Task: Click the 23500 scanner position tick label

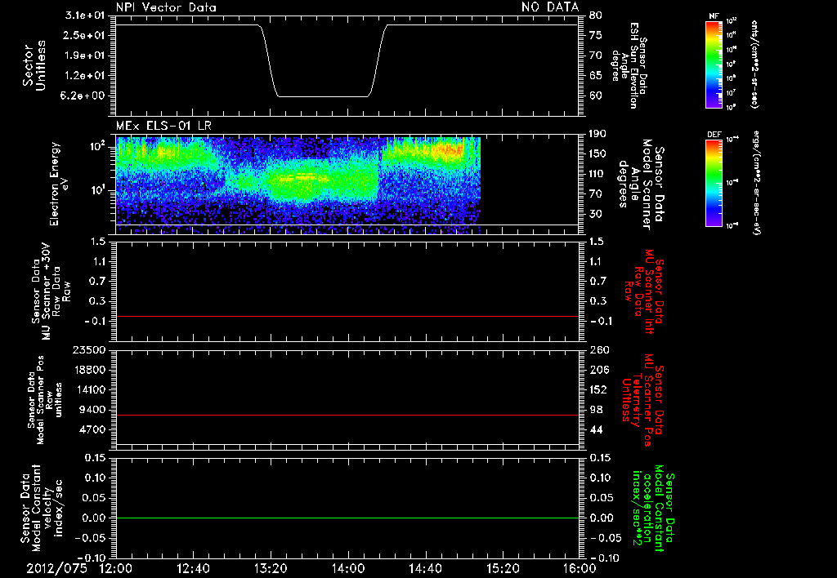Action: (x=90, y=349)
